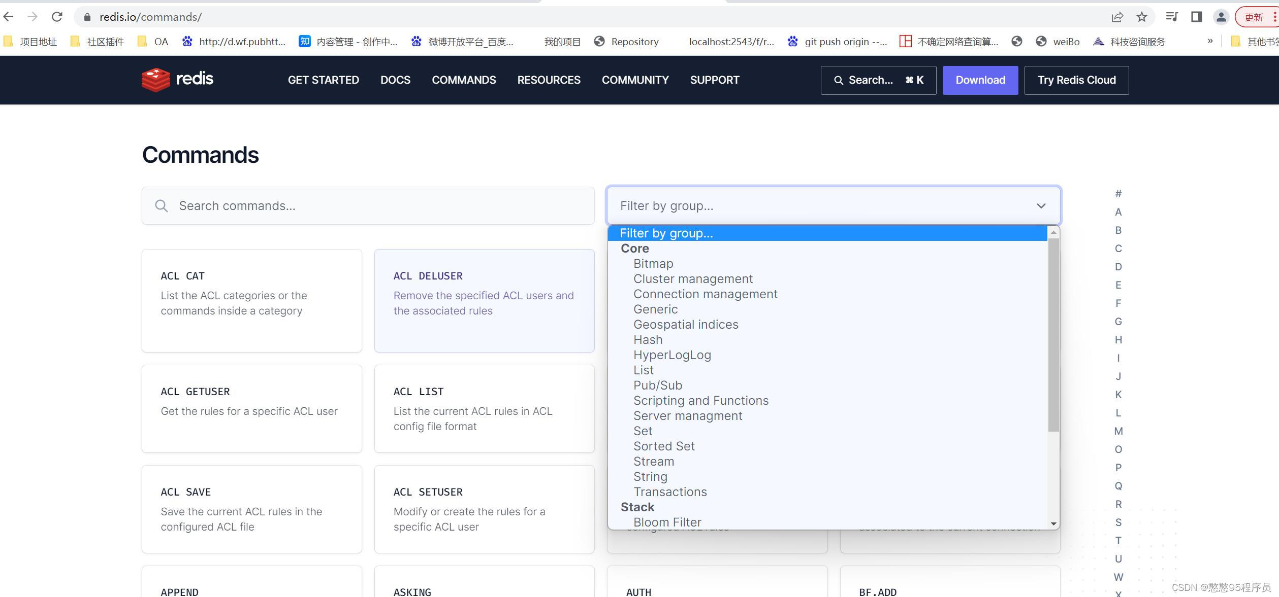Image resolution: width=1279 pixels, height=597 pixels.
Task: Open the 我的项目 bookmark
Action: click(x=562, y=42)
